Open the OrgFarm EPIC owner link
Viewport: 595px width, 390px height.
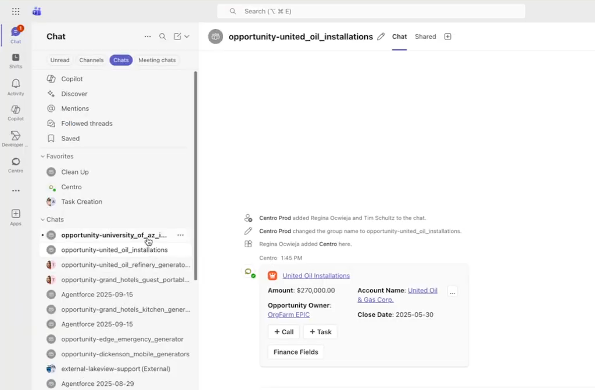[288, 315]
